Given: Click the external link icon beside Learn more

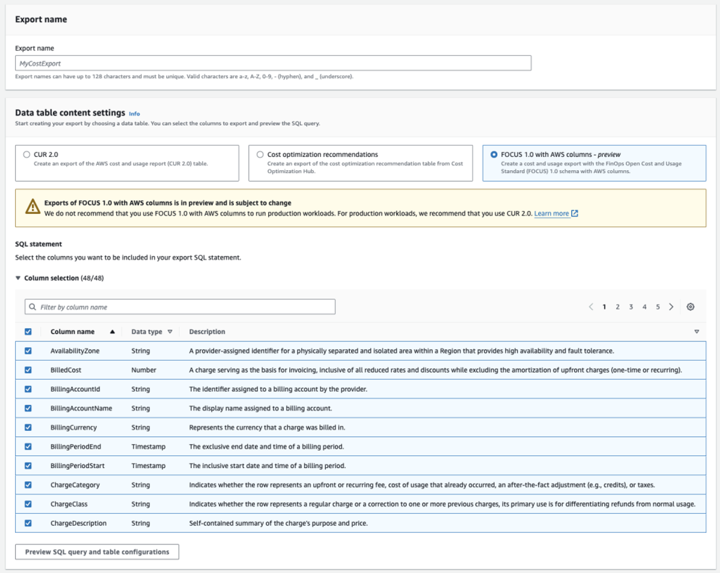Looking at the screenshot, I should [x=575, y=213].
